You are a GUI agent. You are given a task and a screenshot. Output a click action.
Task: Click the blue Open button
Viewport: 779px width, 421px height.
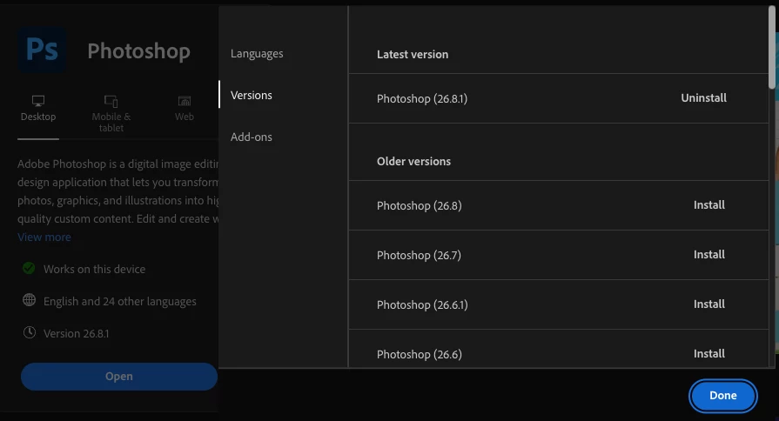118,377
